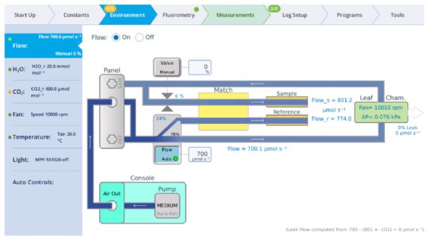
Task: Click the SAM hex port on Panel
Action: 112,83
